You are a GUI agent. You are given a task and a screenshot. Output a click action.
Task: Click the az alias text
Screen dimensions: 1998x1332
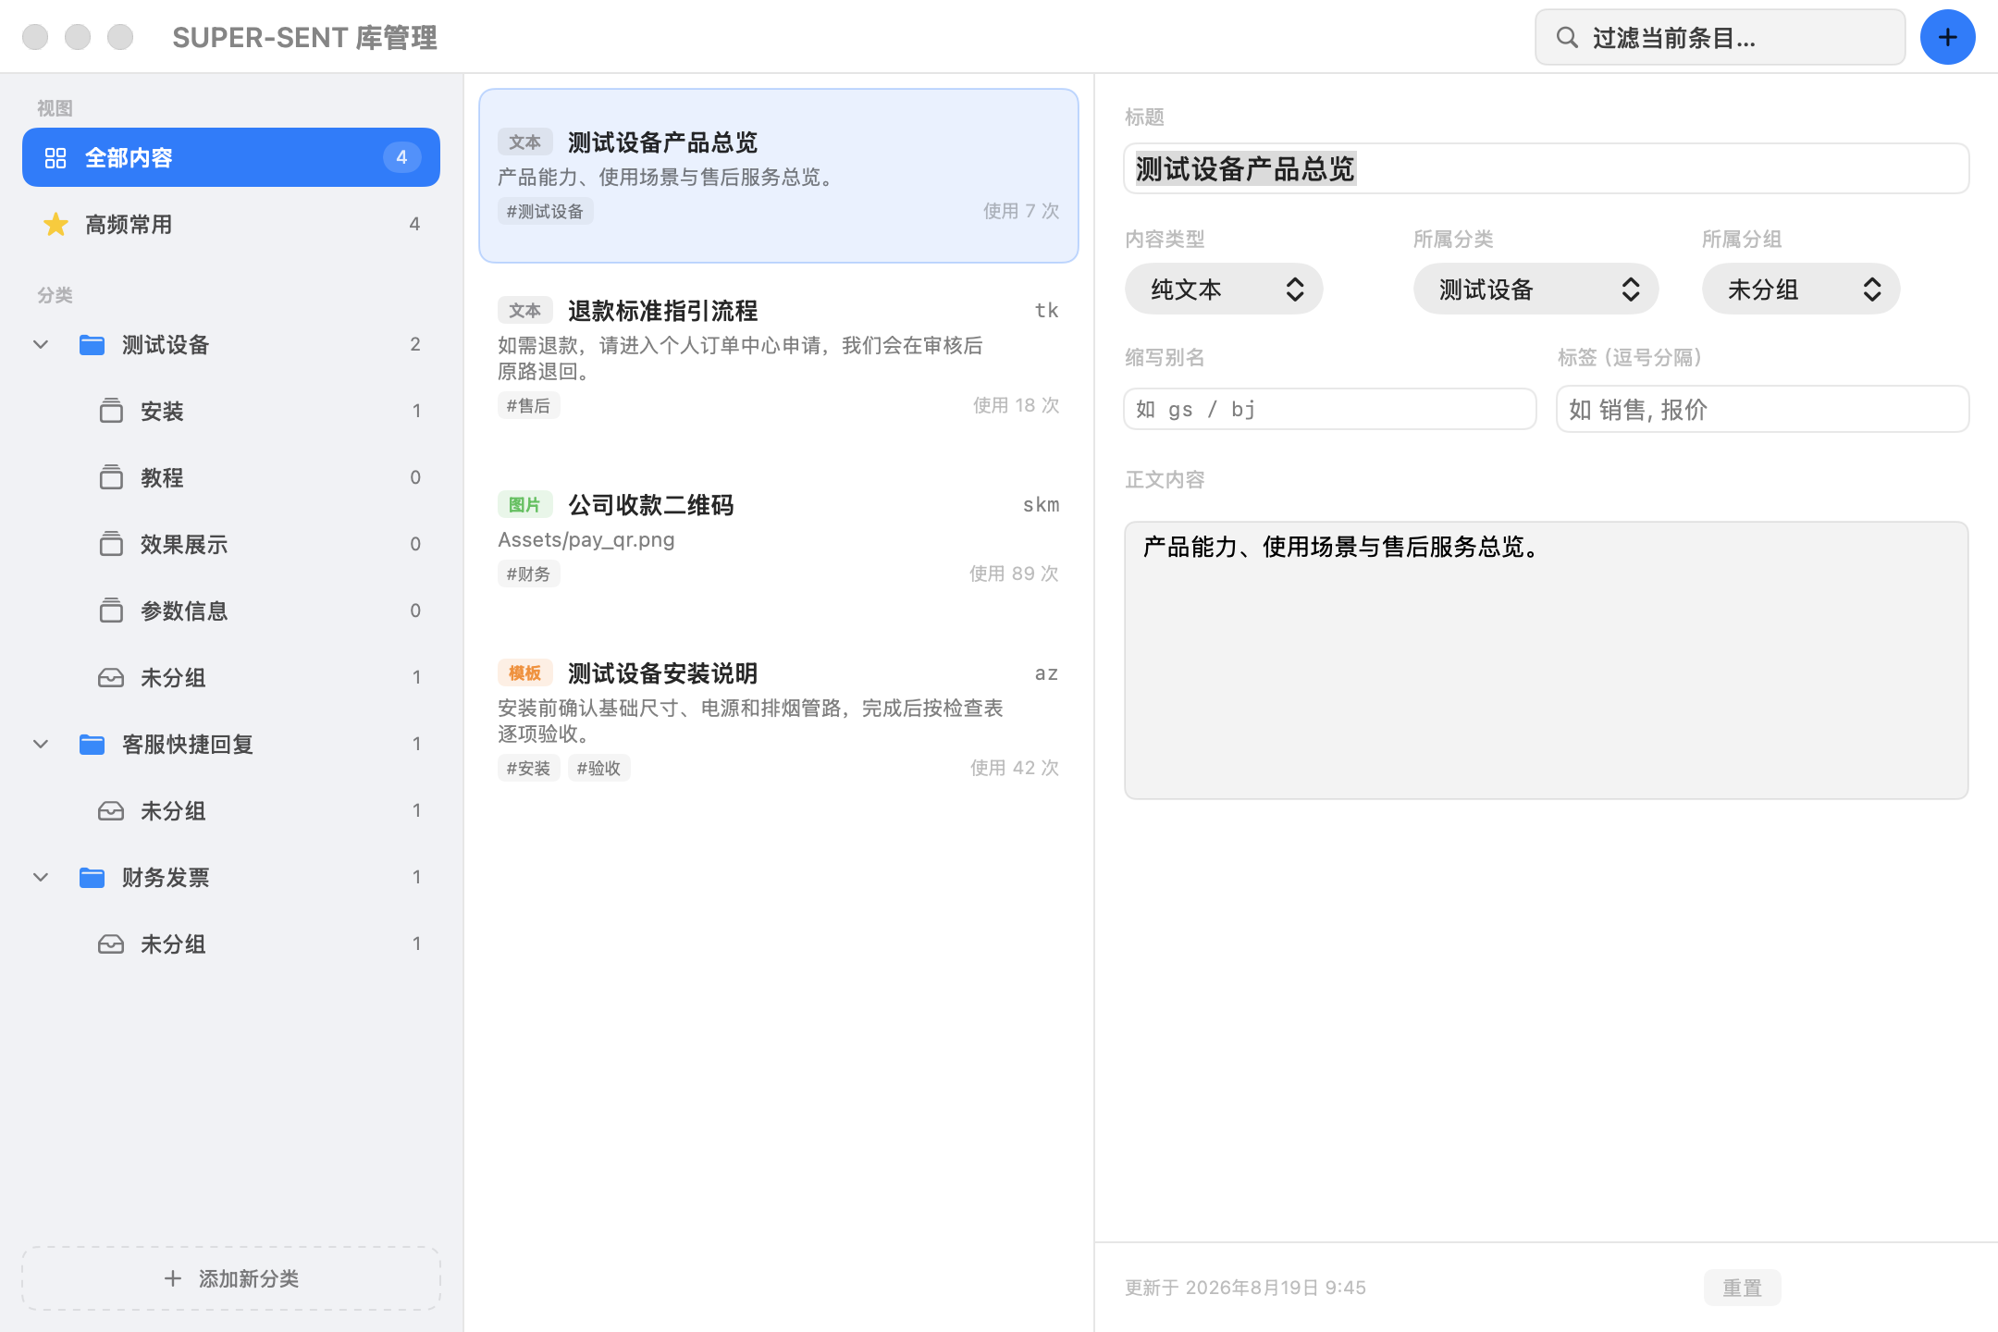(1047, 673)
